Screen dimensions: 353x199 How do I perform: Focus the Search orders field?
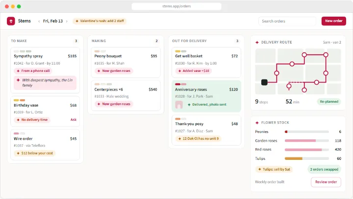tap(287, 21)
